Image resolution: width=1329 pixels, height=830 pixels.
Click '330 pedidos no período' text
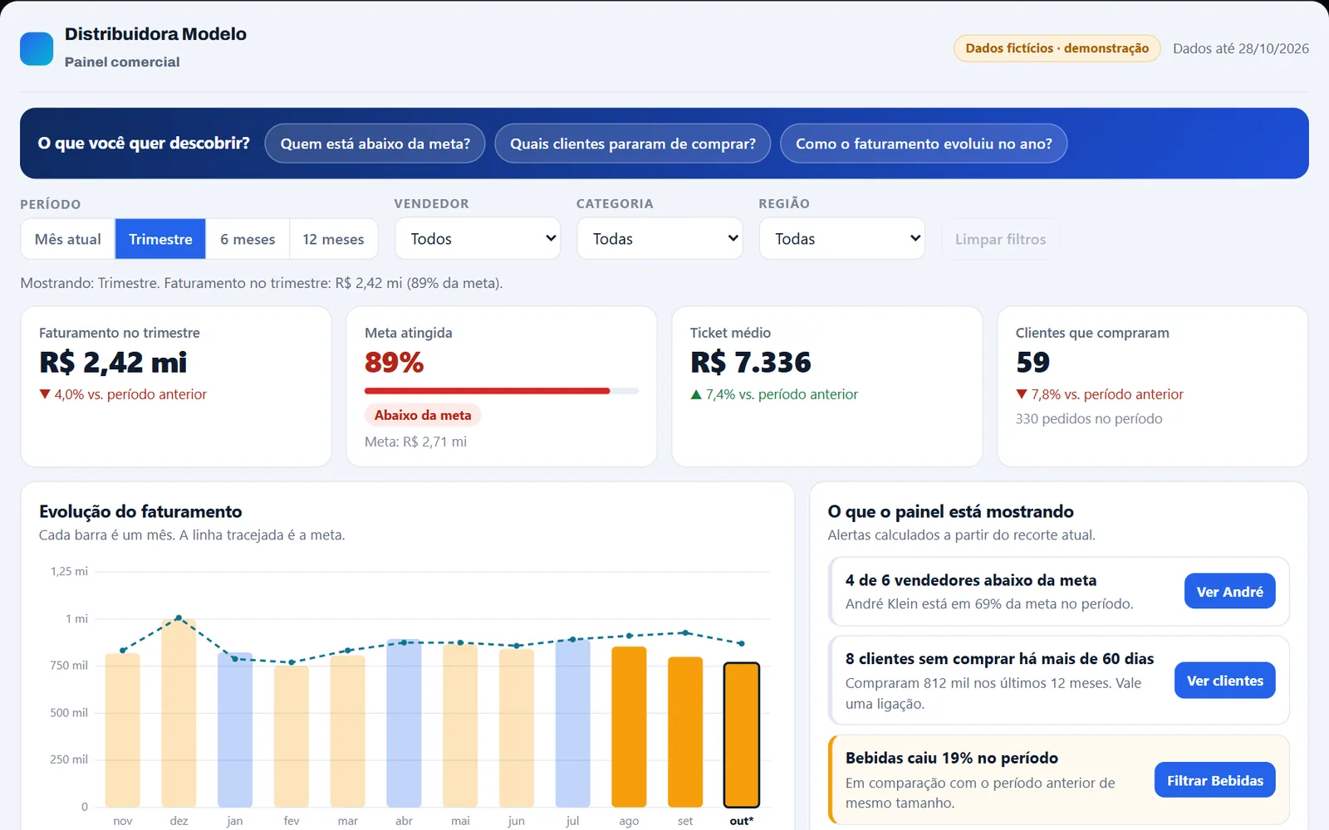pyautogui.click(x=1089, y=419)
